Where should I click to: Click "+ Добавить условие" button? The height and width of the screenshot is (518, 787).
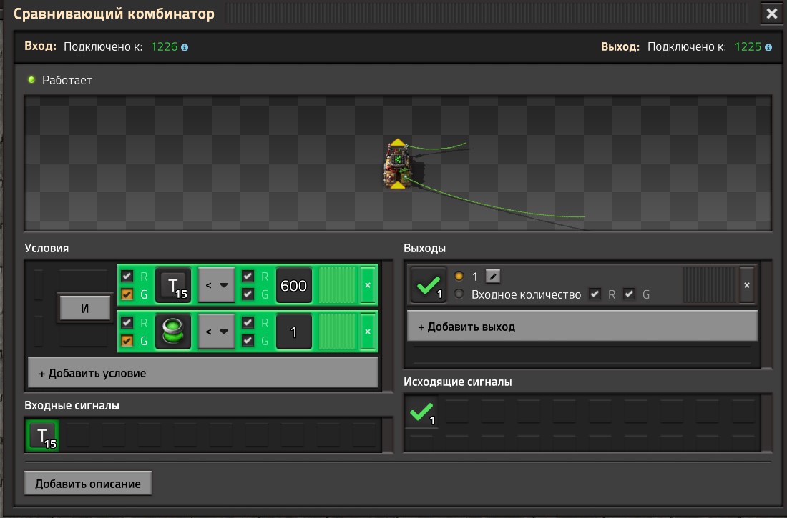click(x=203, y=373)
